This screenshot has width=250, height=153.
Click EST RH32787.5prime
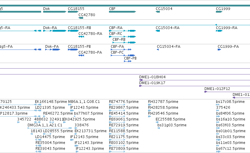pos(163,102)
